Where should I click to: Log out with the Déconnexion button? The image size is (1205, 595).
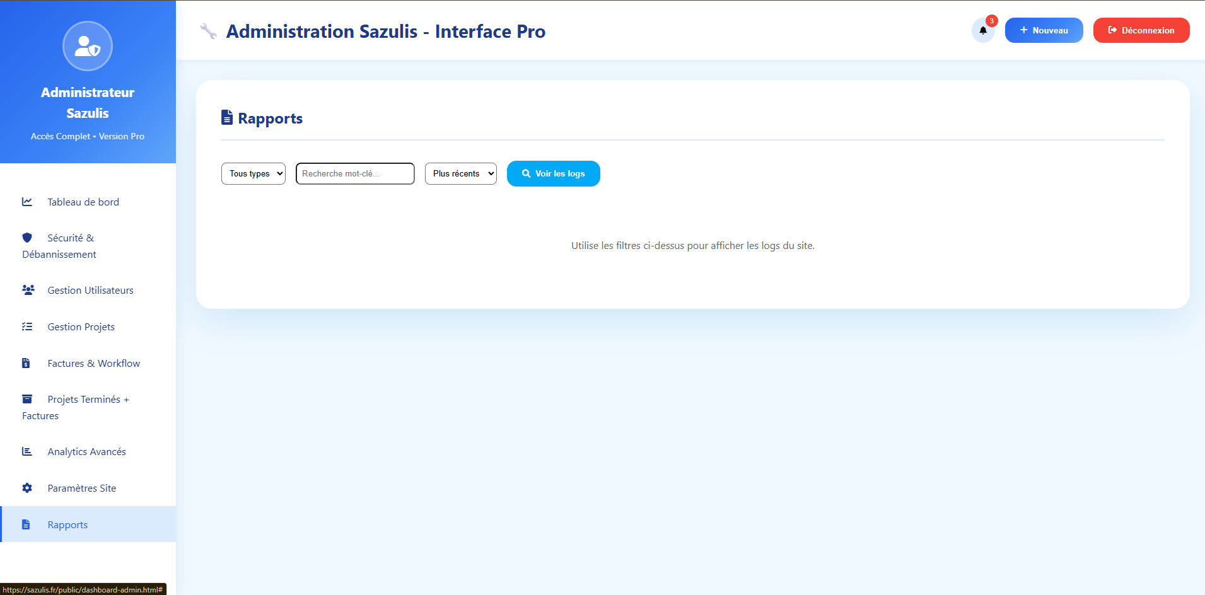tap(1141, 30)
